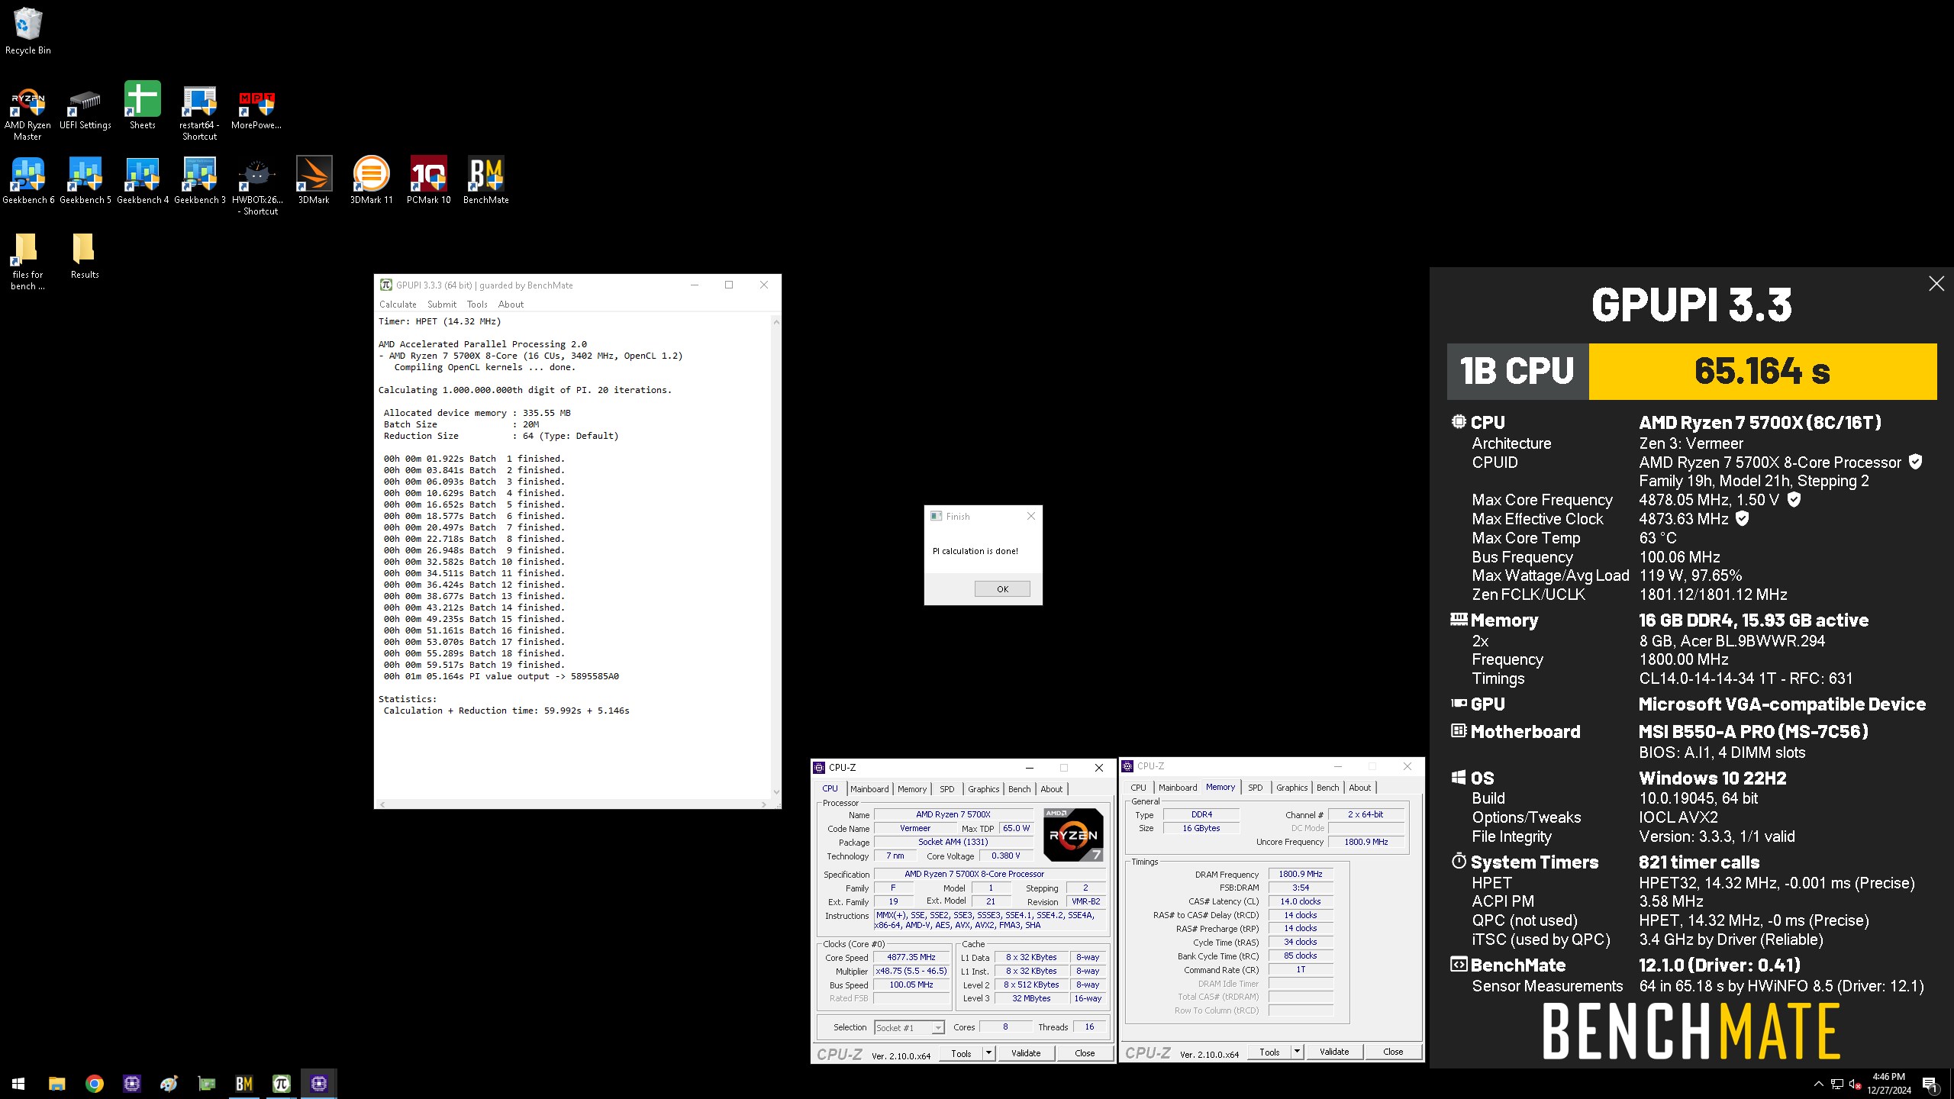Show hidden system tray icons

[x=1819, y=1084]
